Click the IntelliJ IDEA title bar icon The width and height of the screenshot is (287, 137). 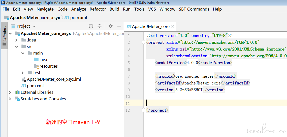(x=3, y=3)
